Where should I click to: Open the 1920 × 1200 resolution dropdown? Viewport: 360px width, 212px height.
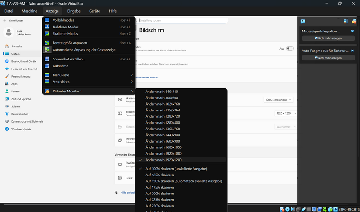[285, 114]
